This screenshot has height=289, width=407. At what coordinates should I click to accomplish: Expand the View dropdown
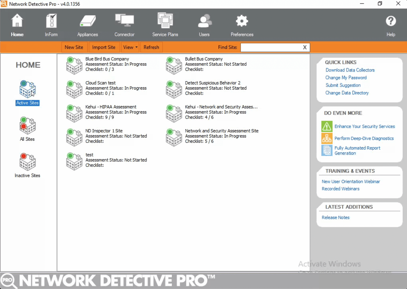click(x=130, y=47)
